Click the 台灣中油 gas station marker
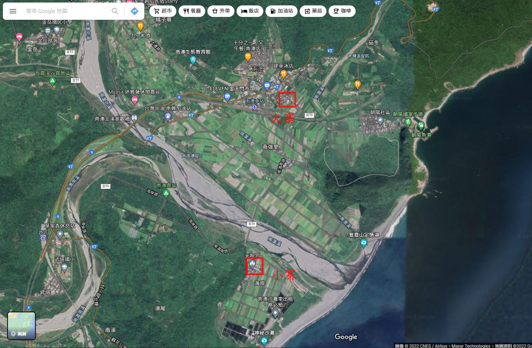 pyautogui.click(x=168, y=116)
